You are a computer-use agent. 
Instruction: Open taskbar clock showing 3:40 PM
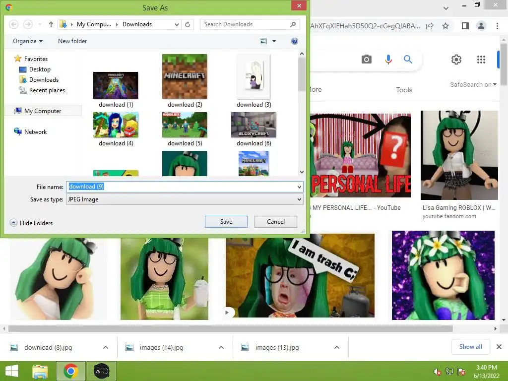click(x=486, y=371)
